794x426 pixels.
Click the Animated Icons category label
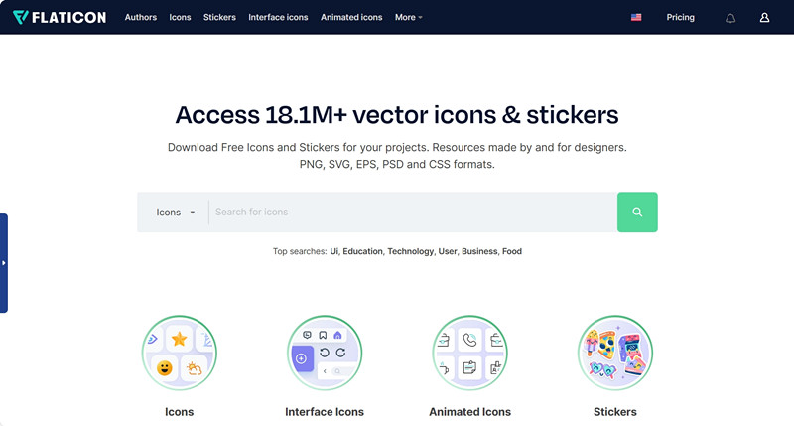469,412
